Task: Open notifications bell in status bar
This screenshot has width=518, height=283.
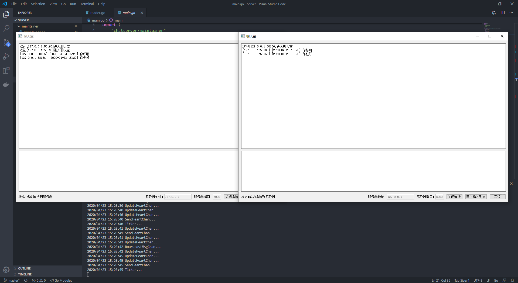Action: (512, 280)
